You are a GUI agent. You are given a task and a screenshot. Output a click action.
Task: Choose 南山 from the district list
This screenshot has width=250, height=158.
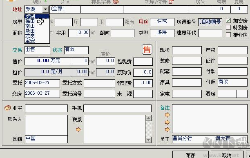tap(37, 26)
